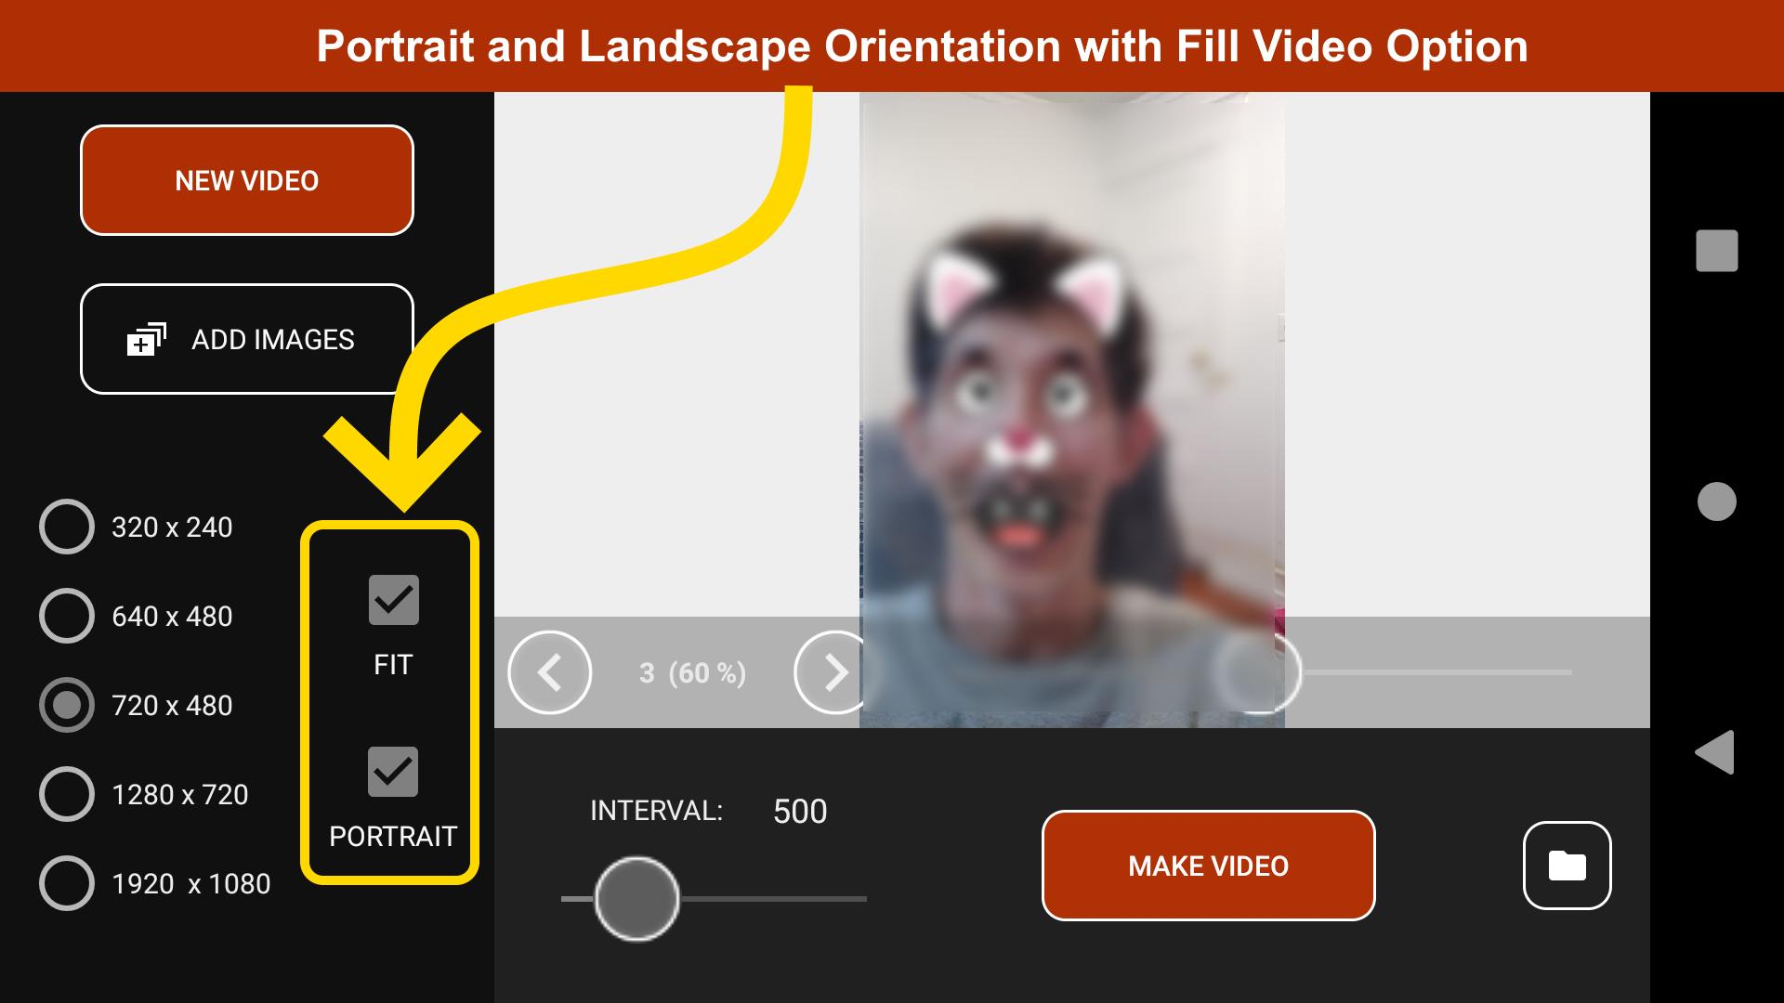Click the interval slider handle
This screenshot has width=1784, height=1003.
[636, 898]
